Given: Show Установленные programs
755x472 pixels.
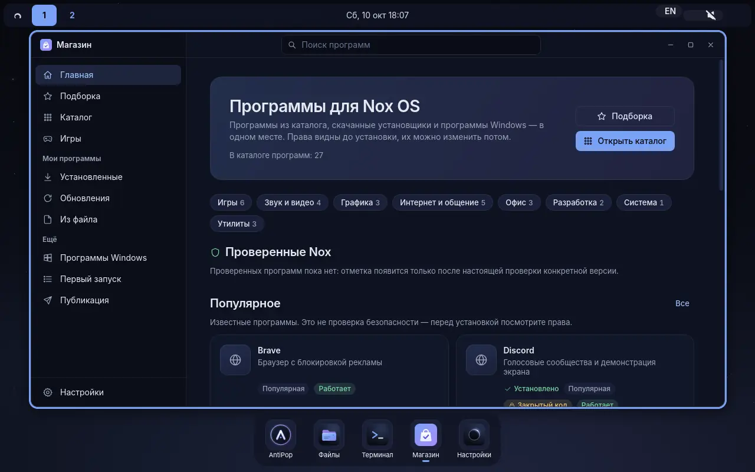Looking at the screenshot, I should tap(108, 177).
